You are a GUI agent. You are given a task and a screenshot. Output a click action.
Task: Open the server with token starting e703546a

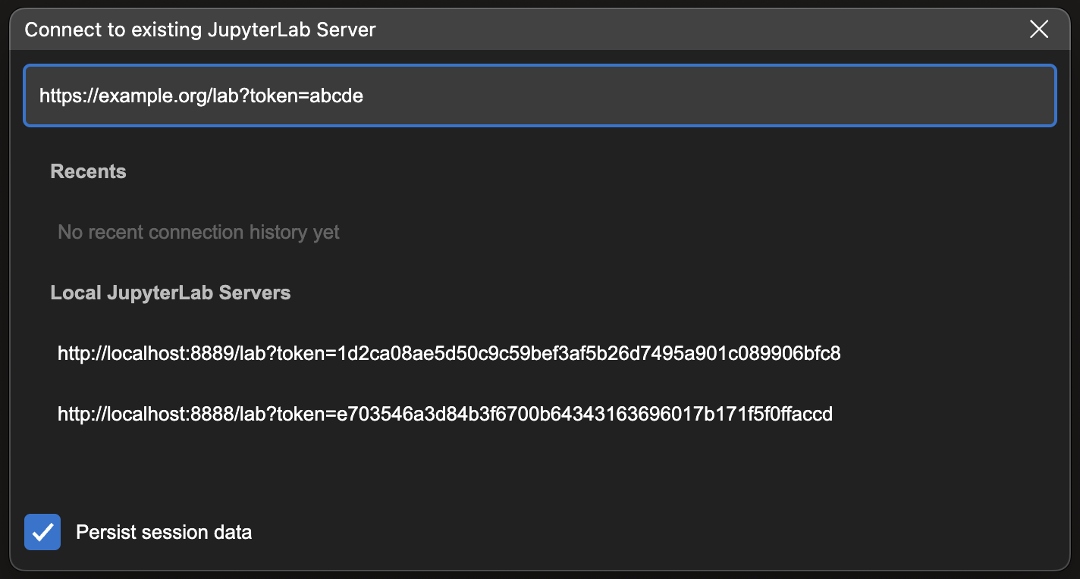click(444, 414)
